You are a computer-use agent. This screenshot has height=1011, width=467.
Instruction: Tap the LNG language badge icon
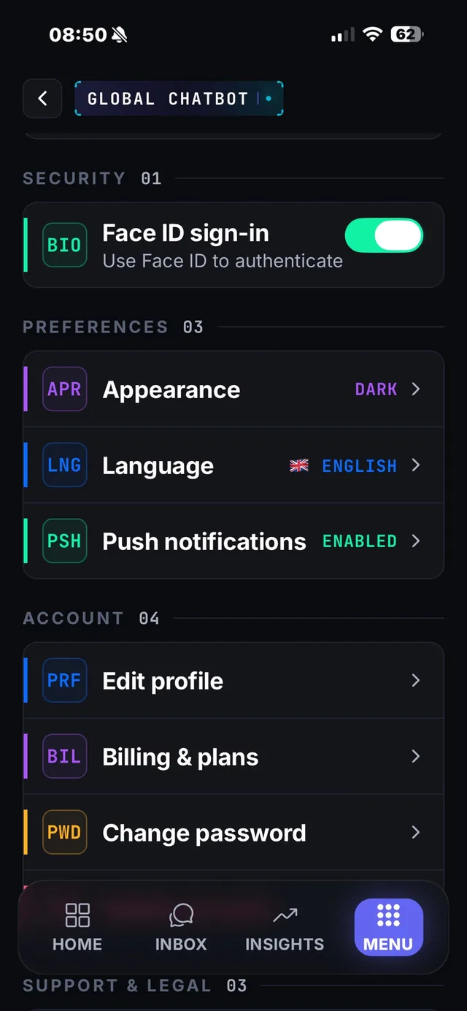[x=64, y=465]
